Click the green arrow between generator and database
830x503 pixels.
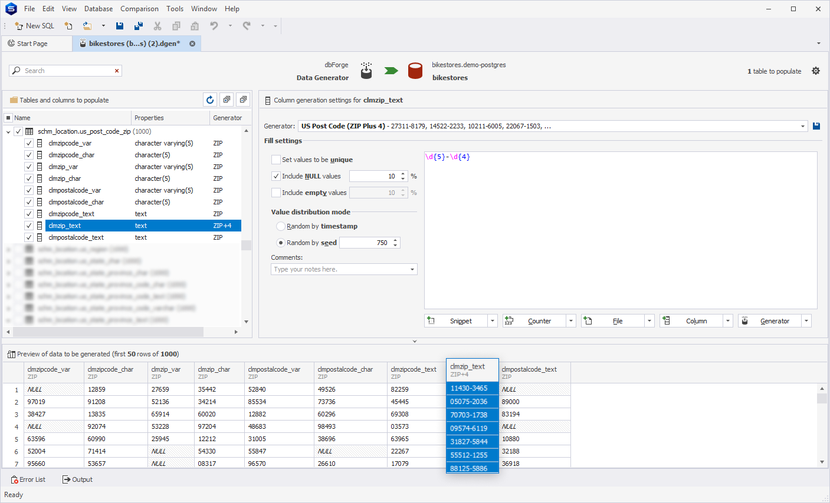(391, 71)
